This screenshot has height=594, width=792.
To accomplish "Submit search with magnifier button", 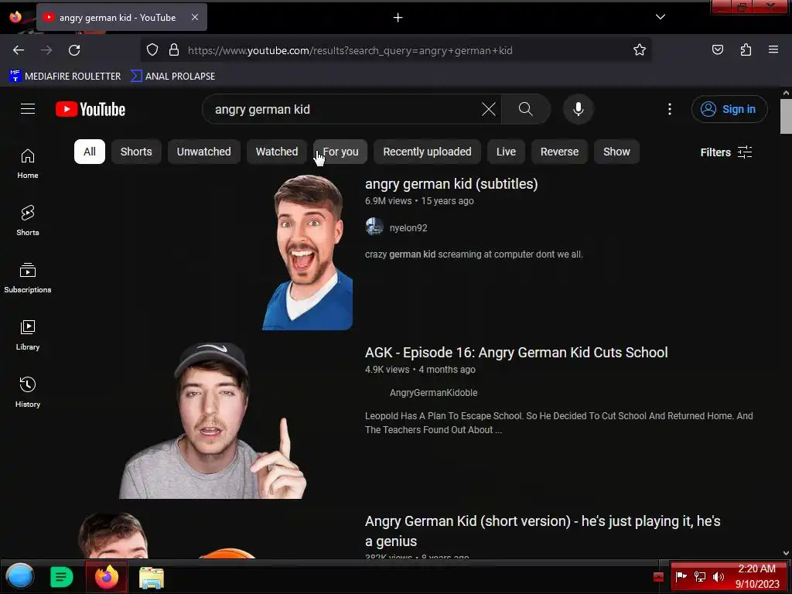I will tap(526, 109).
